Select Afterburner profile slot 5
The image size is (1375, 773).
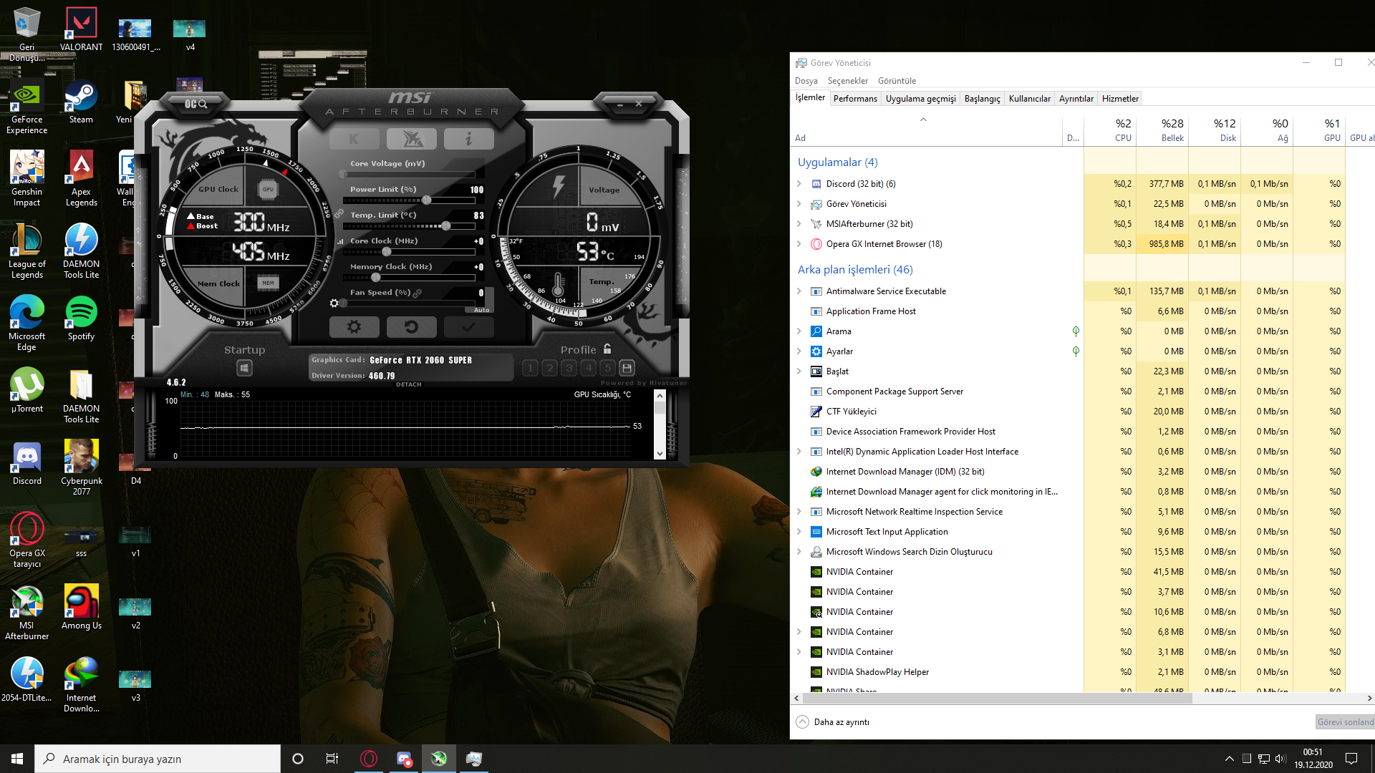pyautogui.click(x=607, y=368)
